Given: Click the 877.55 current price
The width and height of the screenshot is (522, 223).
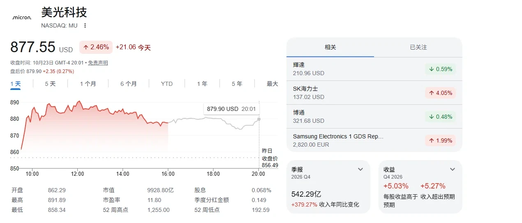Looking at the screenshot, I should 32,47.
